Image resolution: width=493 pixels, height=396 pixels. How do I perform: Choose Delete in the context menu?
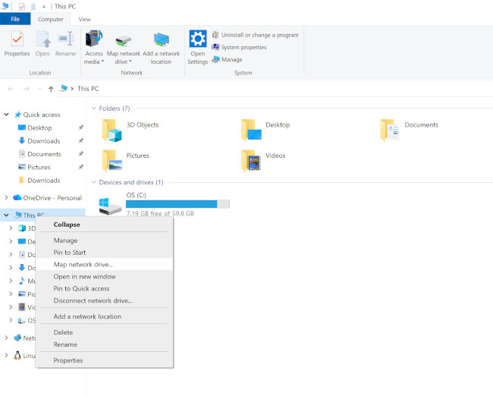pyautogui.click(x=105, y=332)
